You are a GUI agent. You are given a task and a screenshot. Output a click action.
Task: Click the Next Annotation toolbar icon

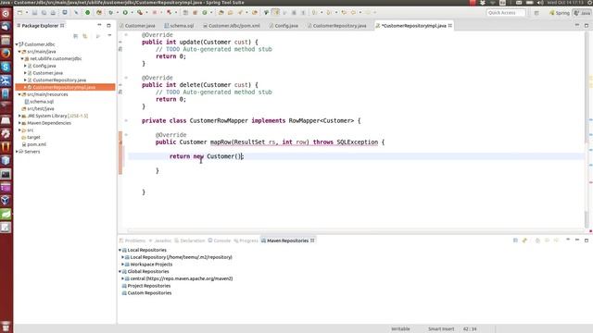click(x=314, y=12)
